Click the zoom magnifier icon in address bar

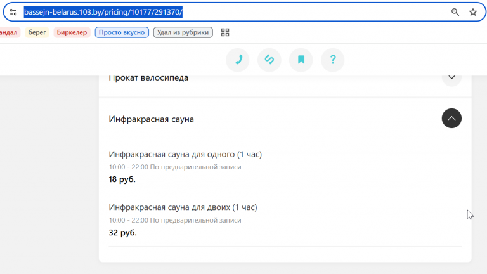coord(455,12)
